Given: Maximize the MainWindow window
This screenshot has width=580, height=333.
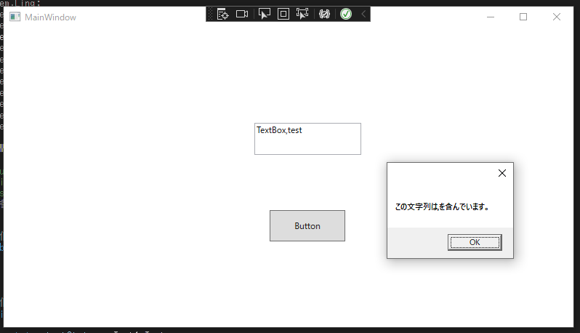Looking at the screenshot, I should (x=523, y=17).
